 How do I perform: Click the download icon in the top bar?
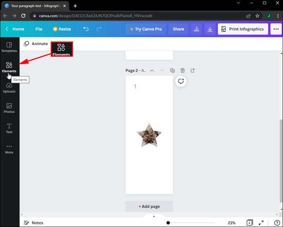210,29
